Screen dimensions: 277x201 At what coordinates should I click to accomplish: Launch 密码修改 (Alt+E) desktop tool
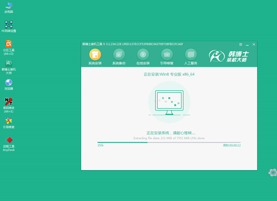point(8,102)
